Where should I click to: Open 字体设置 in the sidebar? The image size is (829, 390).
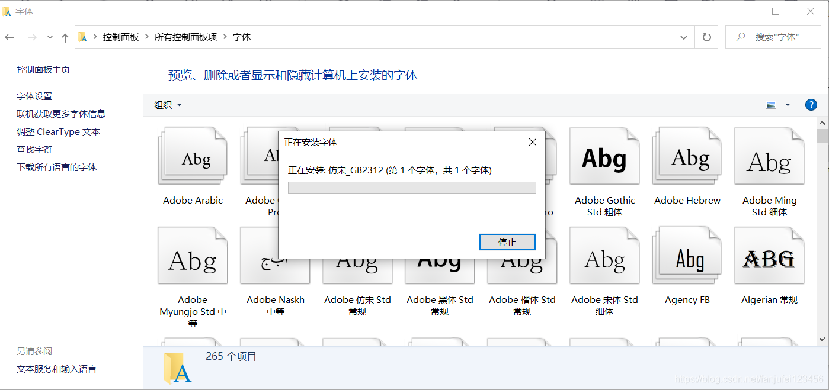pyautogui.click(x=34, y=96)
